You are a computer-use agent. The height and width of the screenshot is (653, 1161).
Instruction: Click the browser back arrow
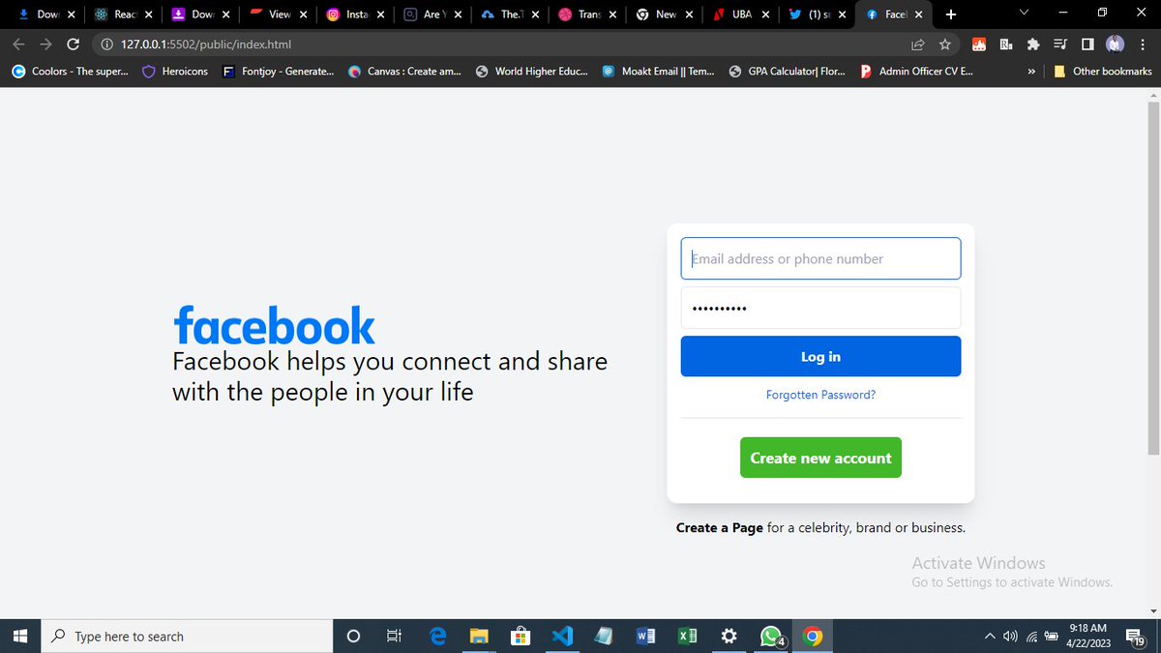18,45
